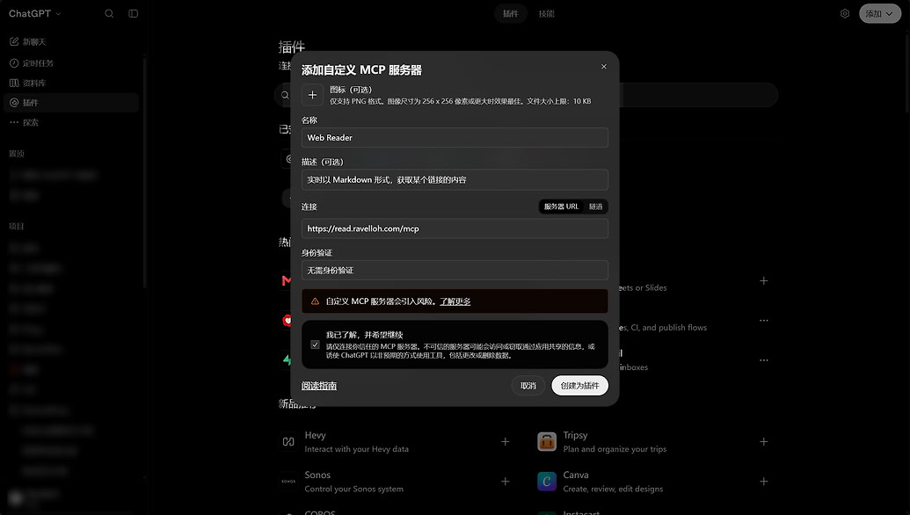Click the 名称 field containing Web Reader
Image resolution: width=910 pixels, height=515 pixels.
455,137
